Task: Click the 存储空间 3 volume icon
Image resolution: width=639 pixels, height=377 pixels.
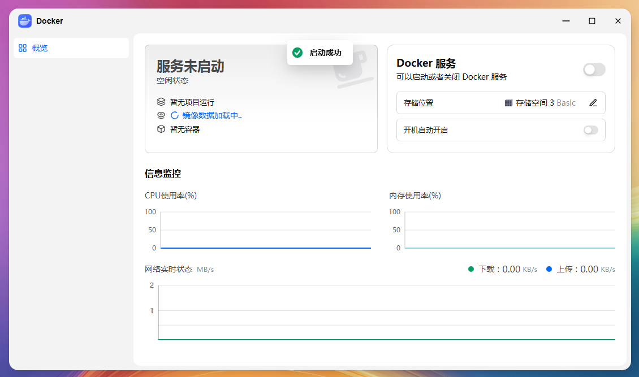Action: (x=508, y=103)
